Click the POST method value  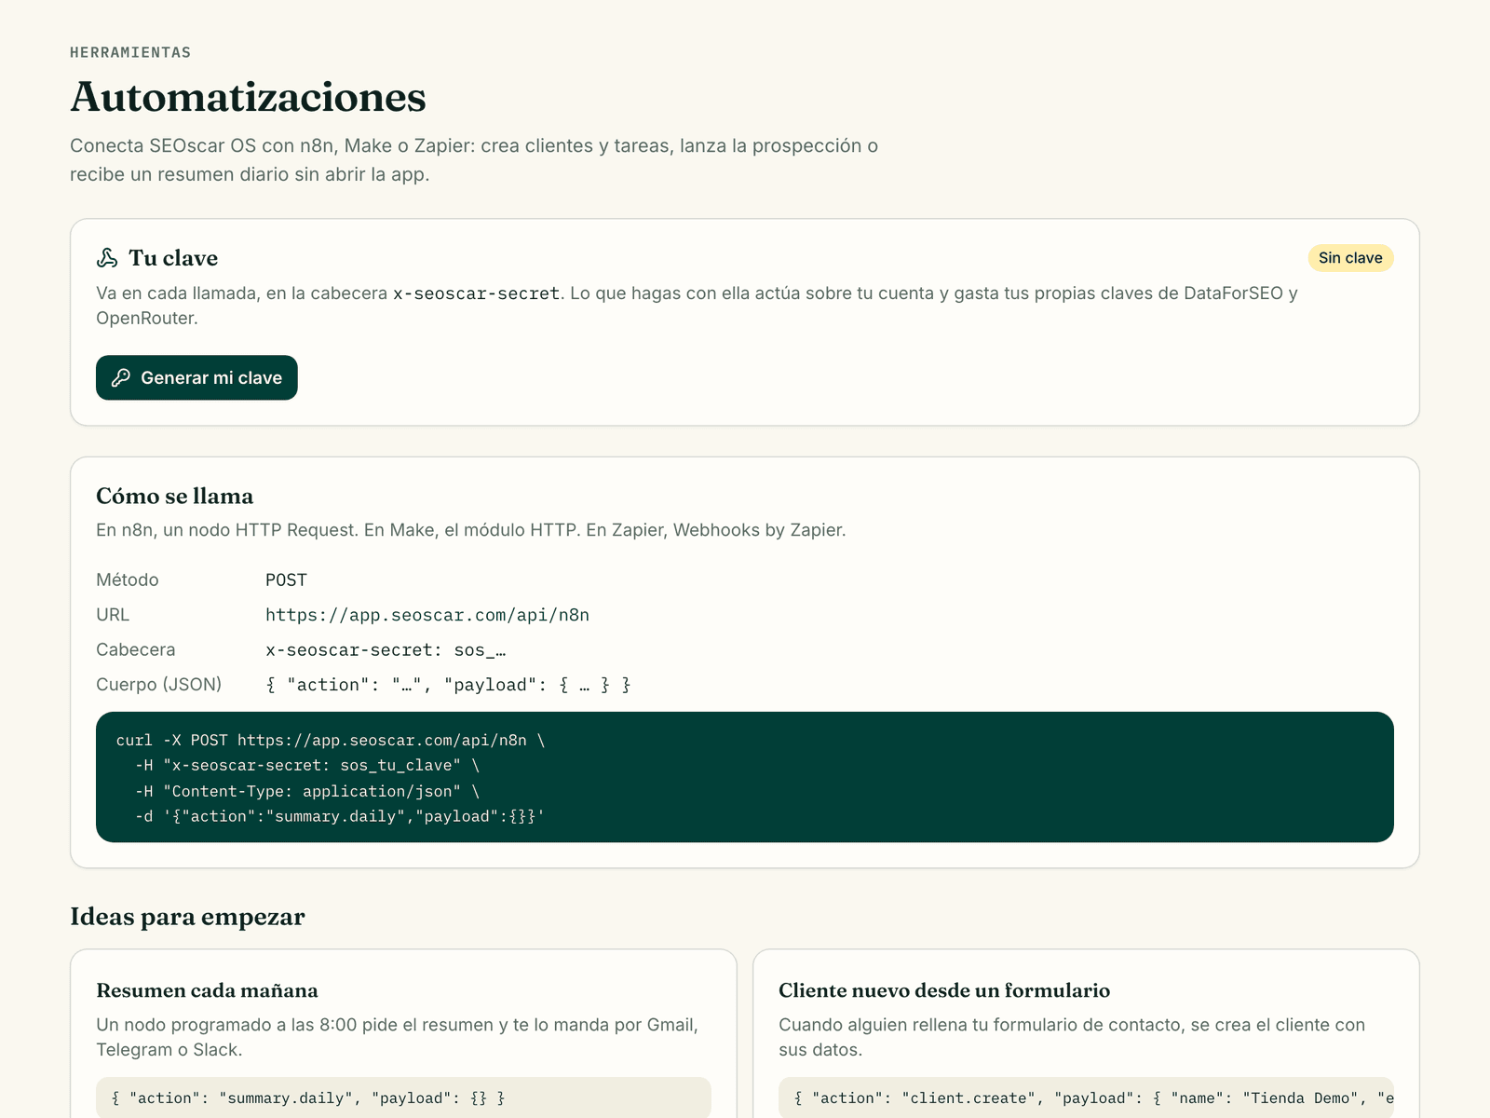[286, 579]
